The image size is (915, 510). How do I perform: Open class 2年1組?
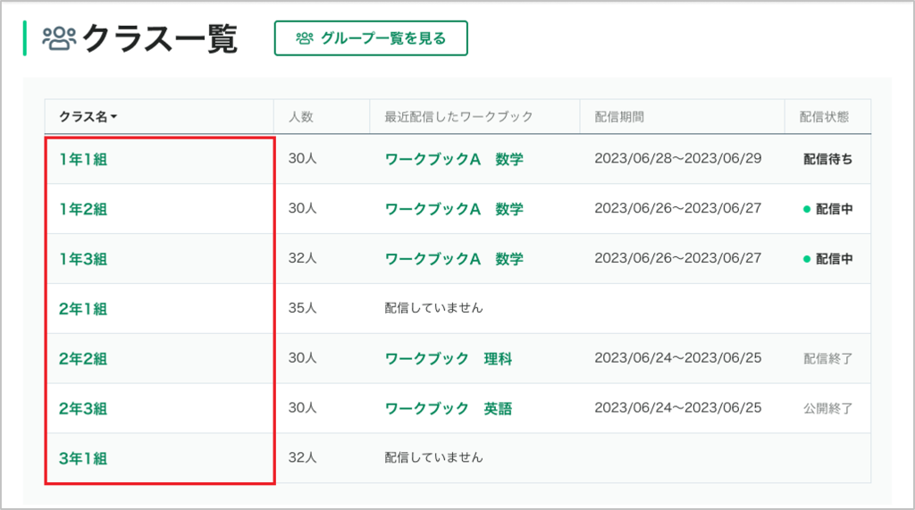coord(83,309)
